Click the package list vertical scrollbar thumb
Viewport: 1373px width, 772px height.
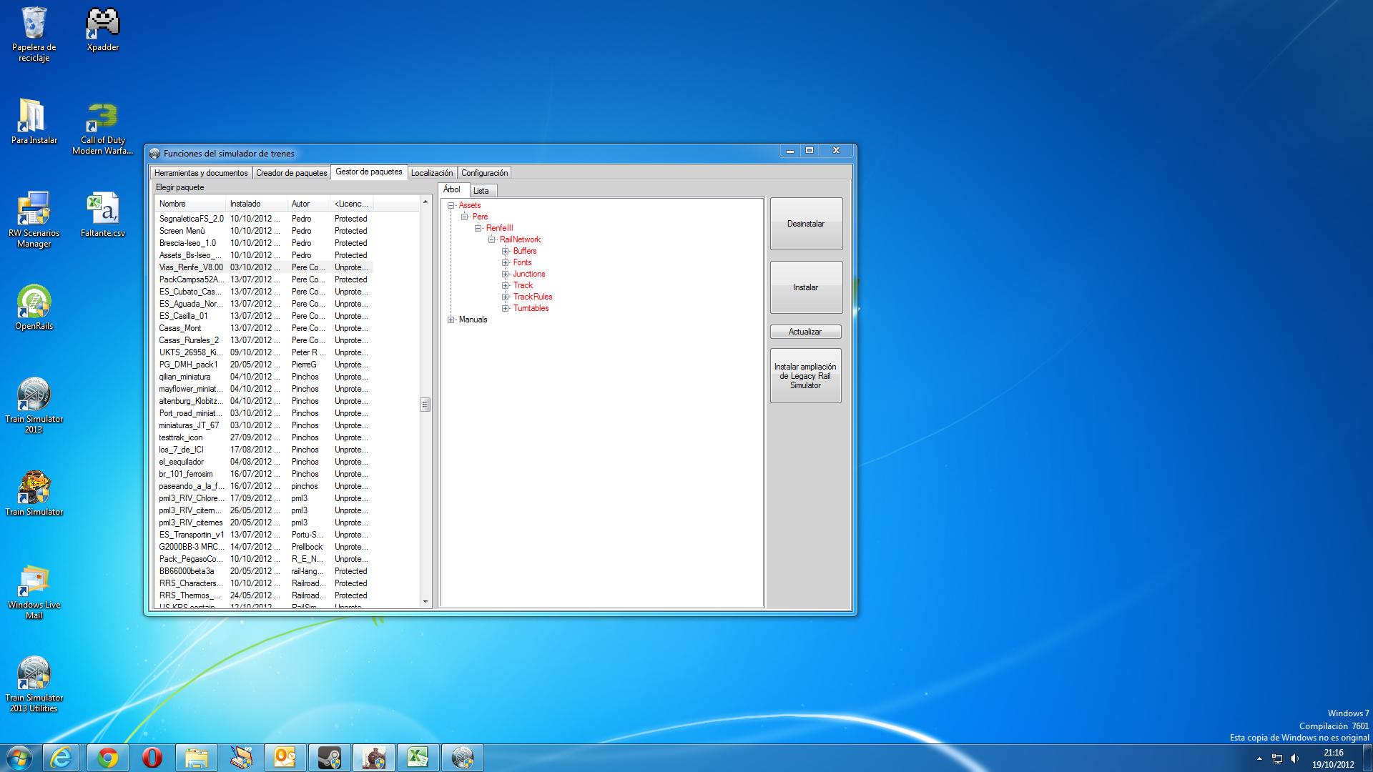pos(425,405)
